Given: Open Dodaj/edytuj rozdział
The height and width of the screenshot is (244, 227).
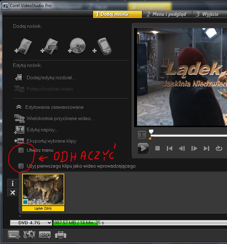Looking at the screenshot, I should coord(51,77).
